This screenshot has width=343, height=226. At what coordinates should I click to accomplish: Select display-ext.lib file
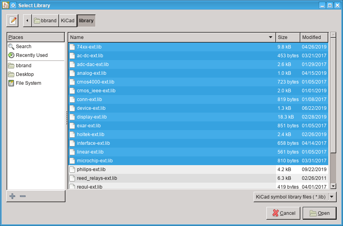(x=198, y=117)
